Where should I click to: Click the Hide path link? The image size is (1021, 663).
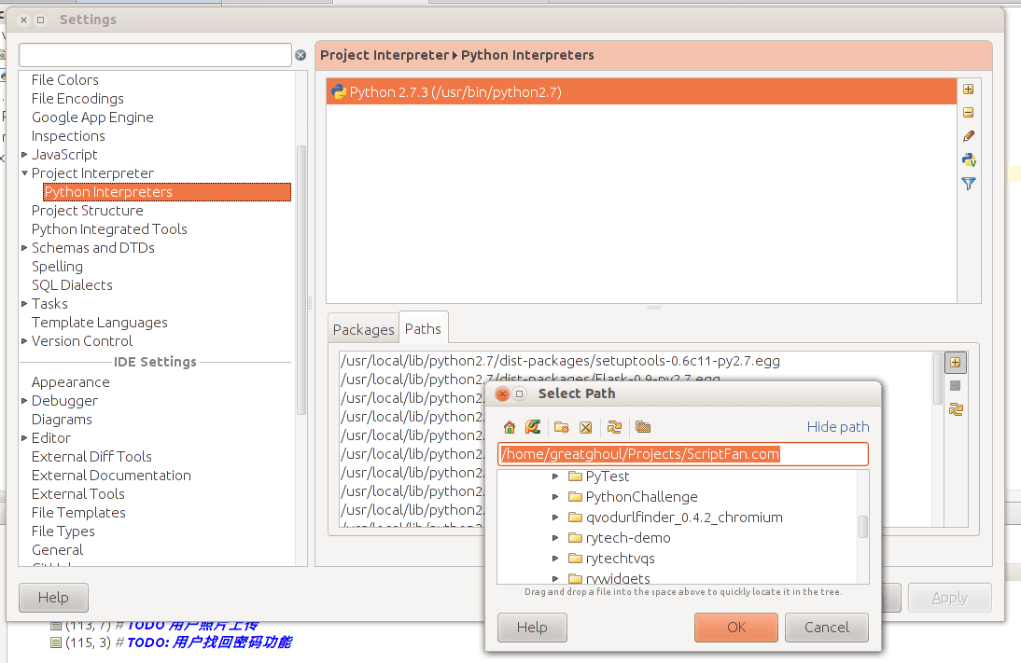(x=838, y=427)
